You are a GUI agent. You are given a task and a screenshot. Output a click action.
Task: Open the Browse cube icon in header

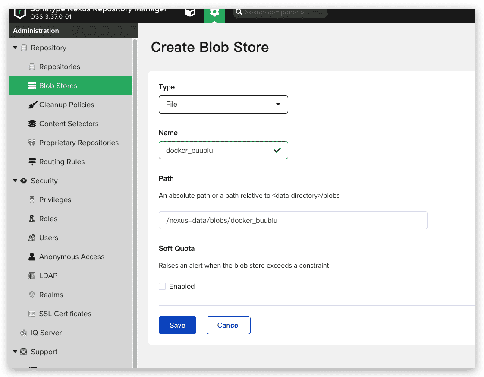pyautogui.click(x=190, y=12)
